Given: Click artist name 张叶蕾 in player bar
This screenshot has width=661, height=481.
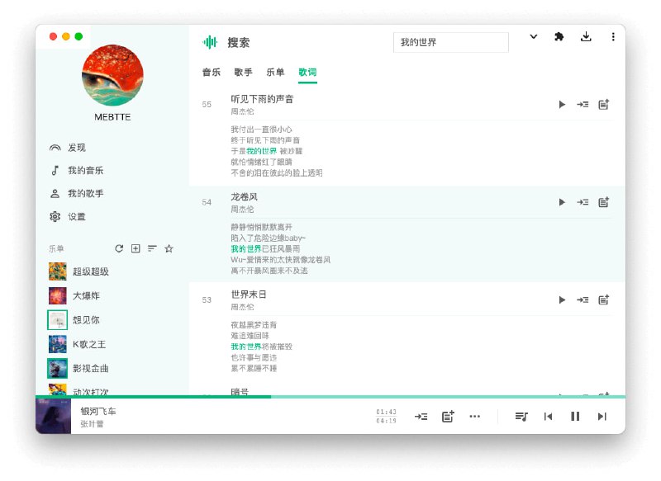Looking at the screenshot, I should click(x=92, y=424).
